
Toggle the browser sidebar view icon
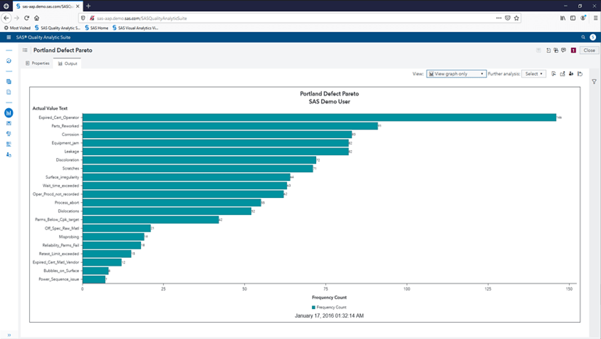pyautogui.click(x=573, y=18)
